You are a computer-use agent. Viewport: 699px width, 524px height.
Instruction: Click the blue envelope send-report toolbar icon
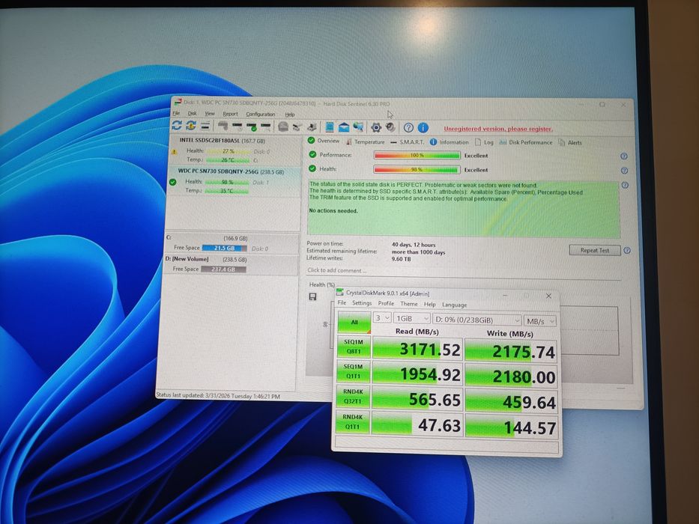click(x=344, y=128)
